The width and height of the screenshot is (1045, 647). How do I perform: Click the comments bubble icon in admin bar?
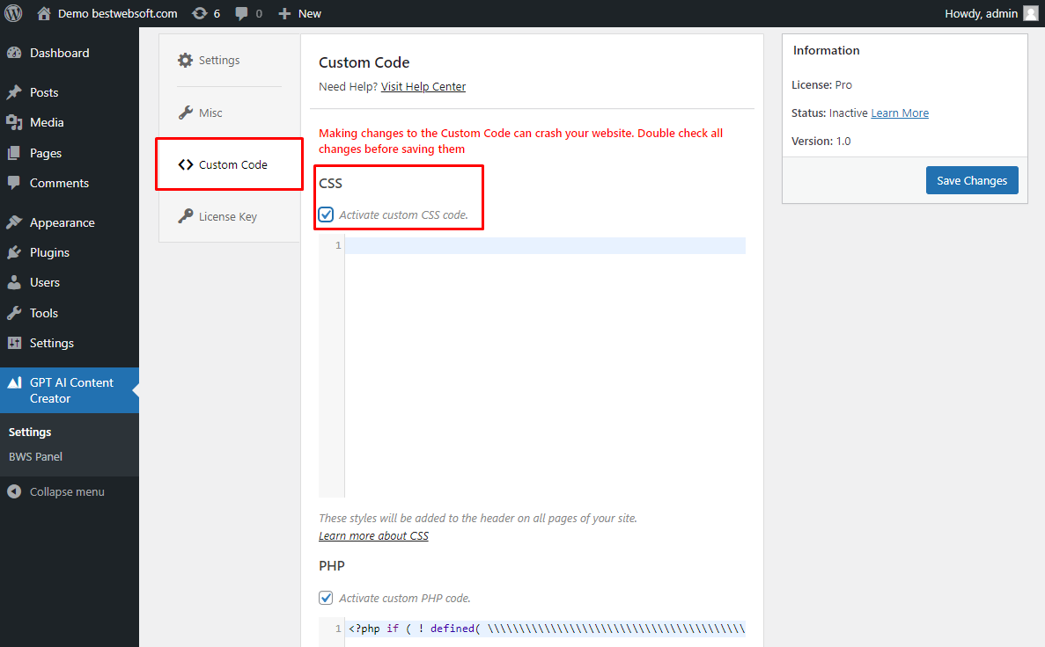point(241,14)
